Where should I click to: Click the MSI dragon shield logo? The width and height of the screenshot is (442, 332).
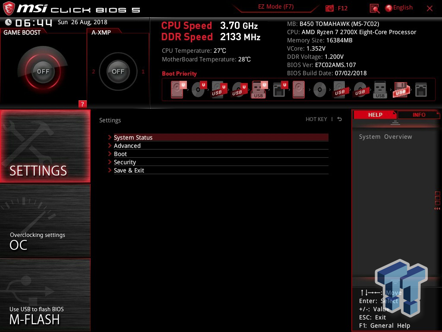(x=9, y=8)
